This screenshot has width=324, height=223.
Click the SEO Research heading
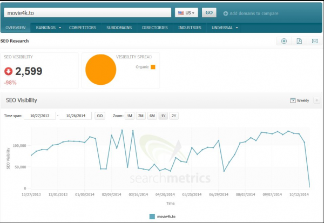click(15, 41)
